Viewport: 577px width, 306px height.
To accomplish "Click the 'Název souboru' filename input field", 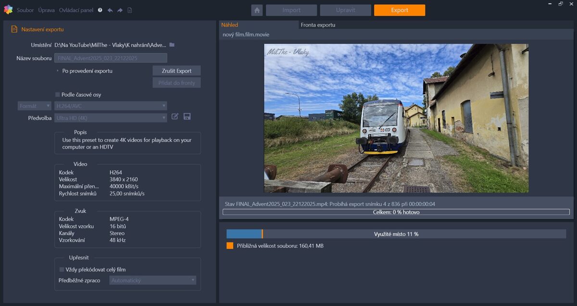I will pyautogui.click(x=111, y=58).
